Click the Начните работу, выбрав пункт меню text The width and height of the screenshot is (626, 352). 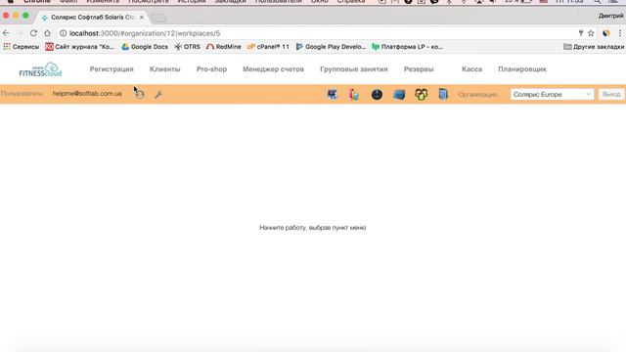(x=313, y=228)
